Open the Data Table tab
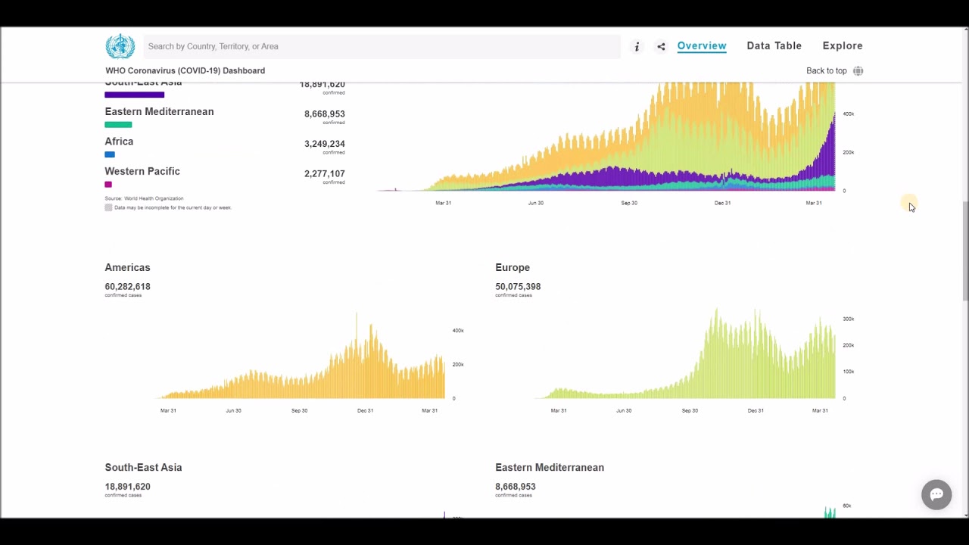The height and width of the screenshot is (545, 969). click(x=774, y=45)
